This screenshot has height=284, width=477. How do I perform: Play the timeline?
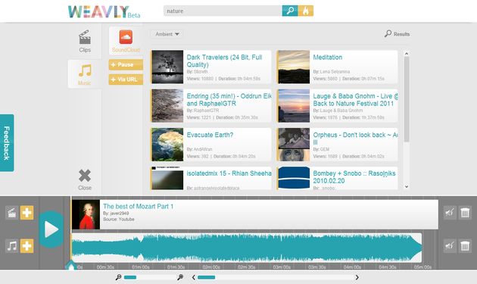(51, 229)
